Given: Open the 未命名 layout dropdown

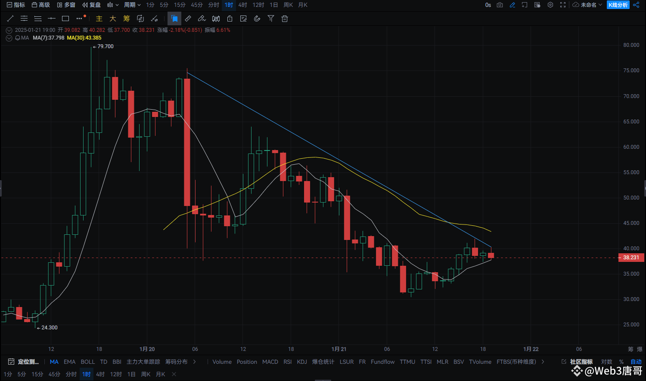Looking at the screenshot, I should 587,5.
